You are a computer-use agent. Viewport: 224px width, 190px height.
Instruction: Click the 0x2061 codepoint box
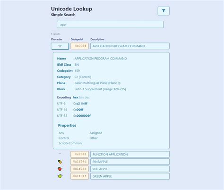(x=79, y=154)
